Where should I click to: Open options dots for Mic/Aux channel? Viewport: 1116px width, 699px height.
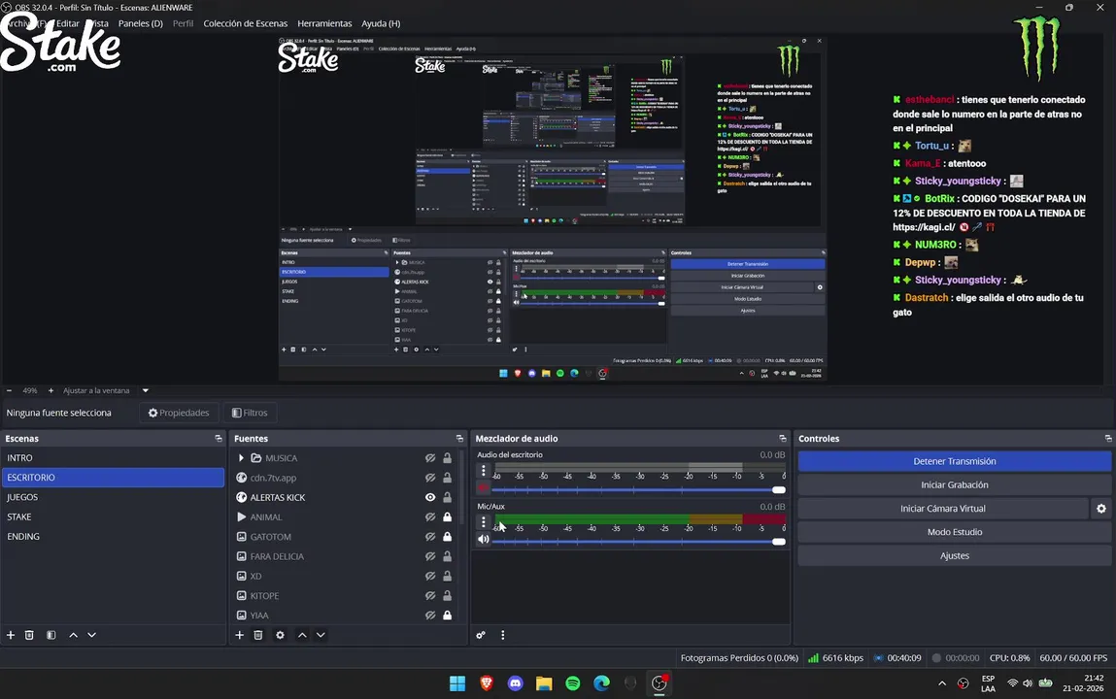coord(484,521)
